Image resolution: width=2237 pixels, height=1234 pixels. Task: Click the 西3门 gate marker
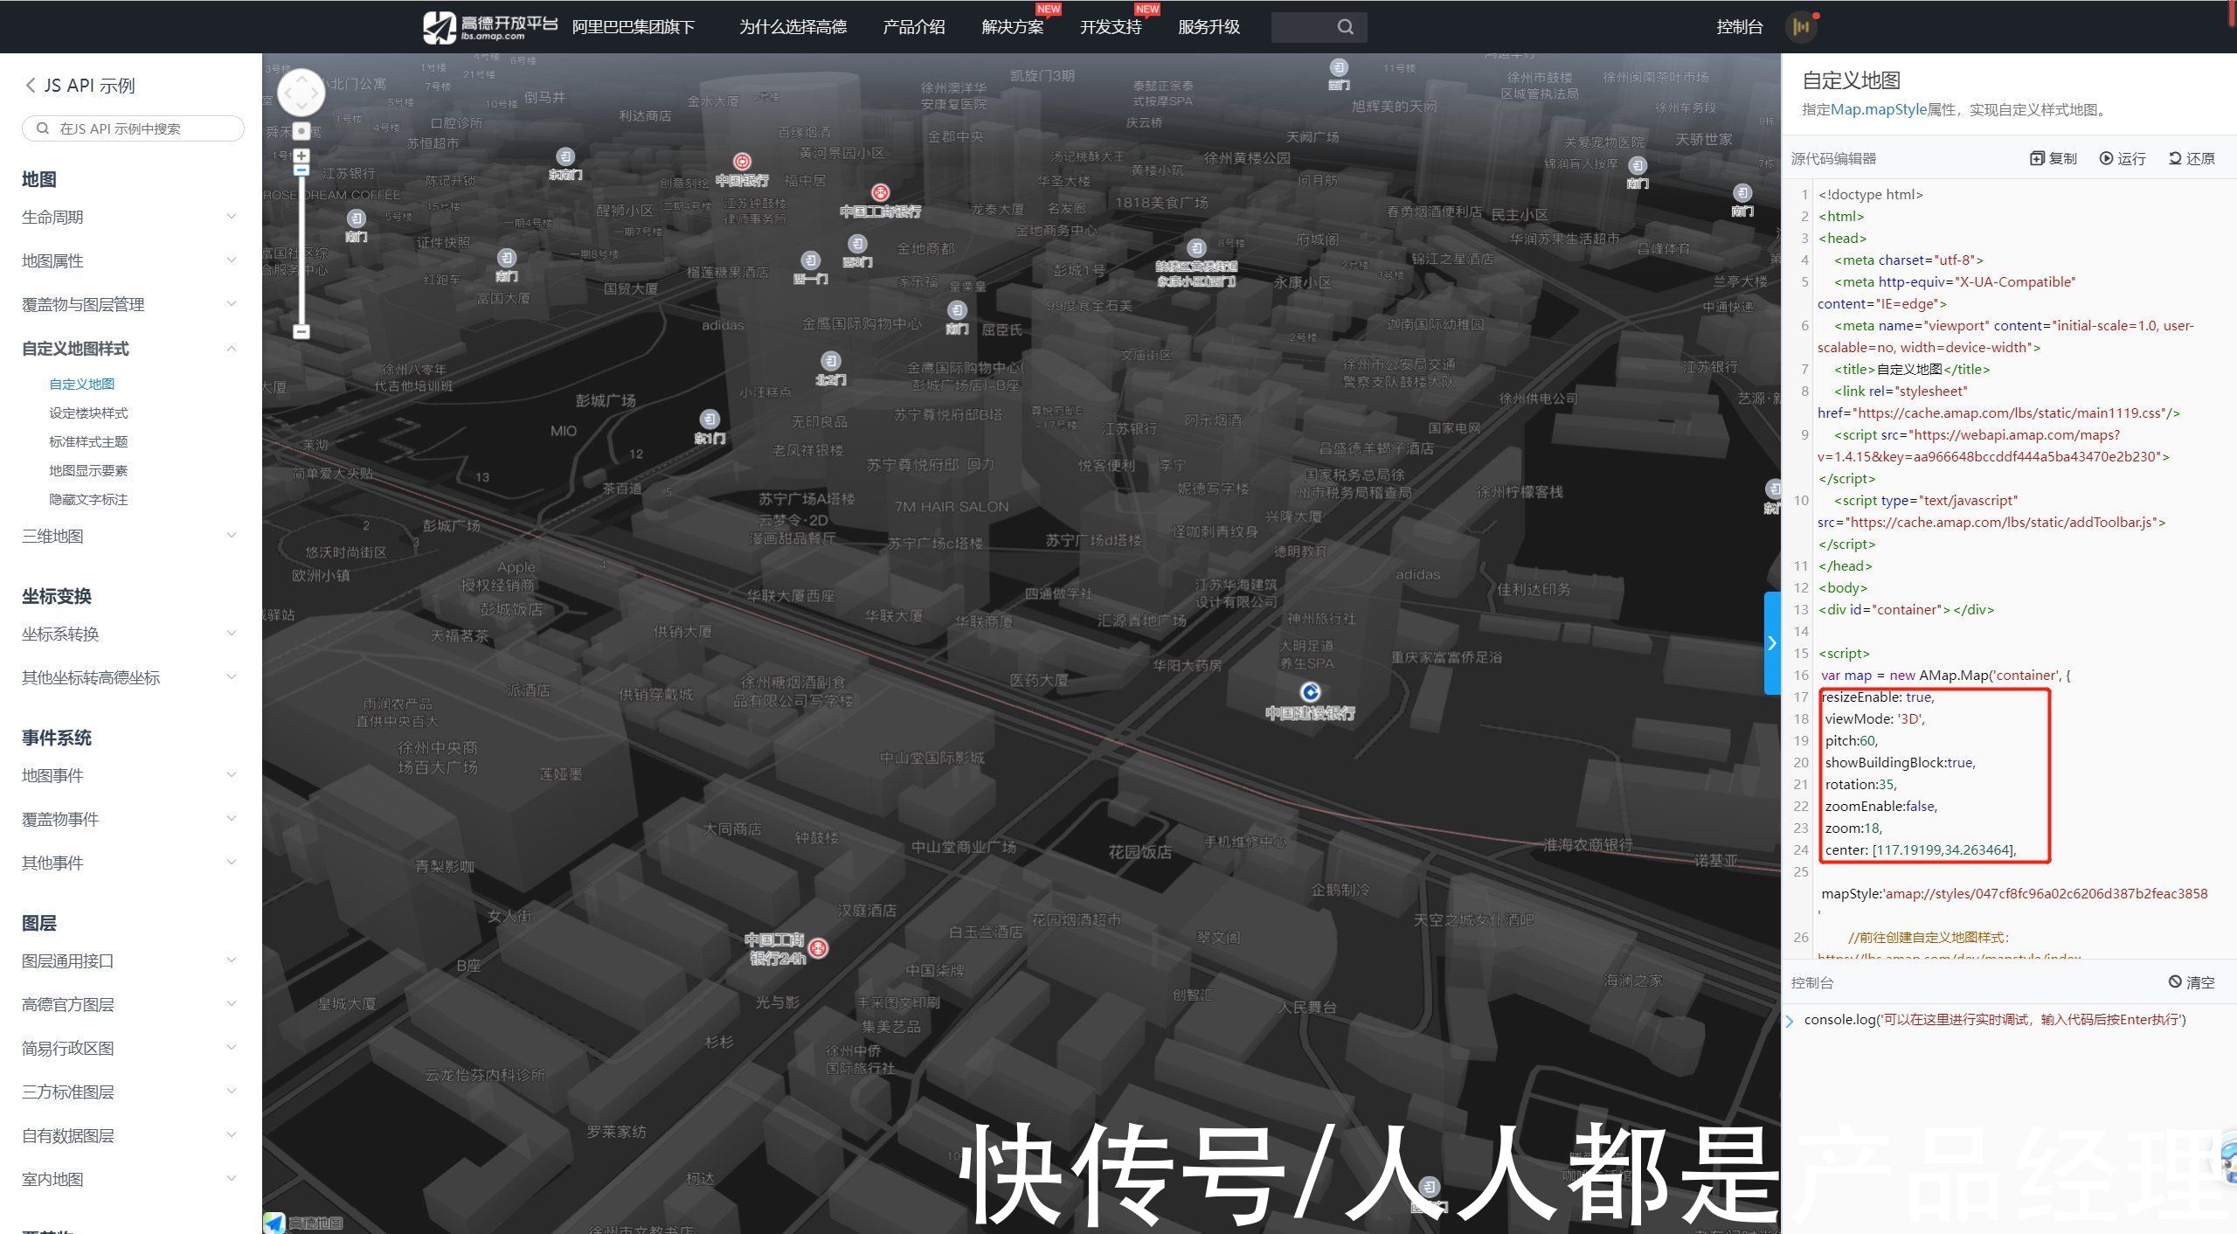[857, 244]
